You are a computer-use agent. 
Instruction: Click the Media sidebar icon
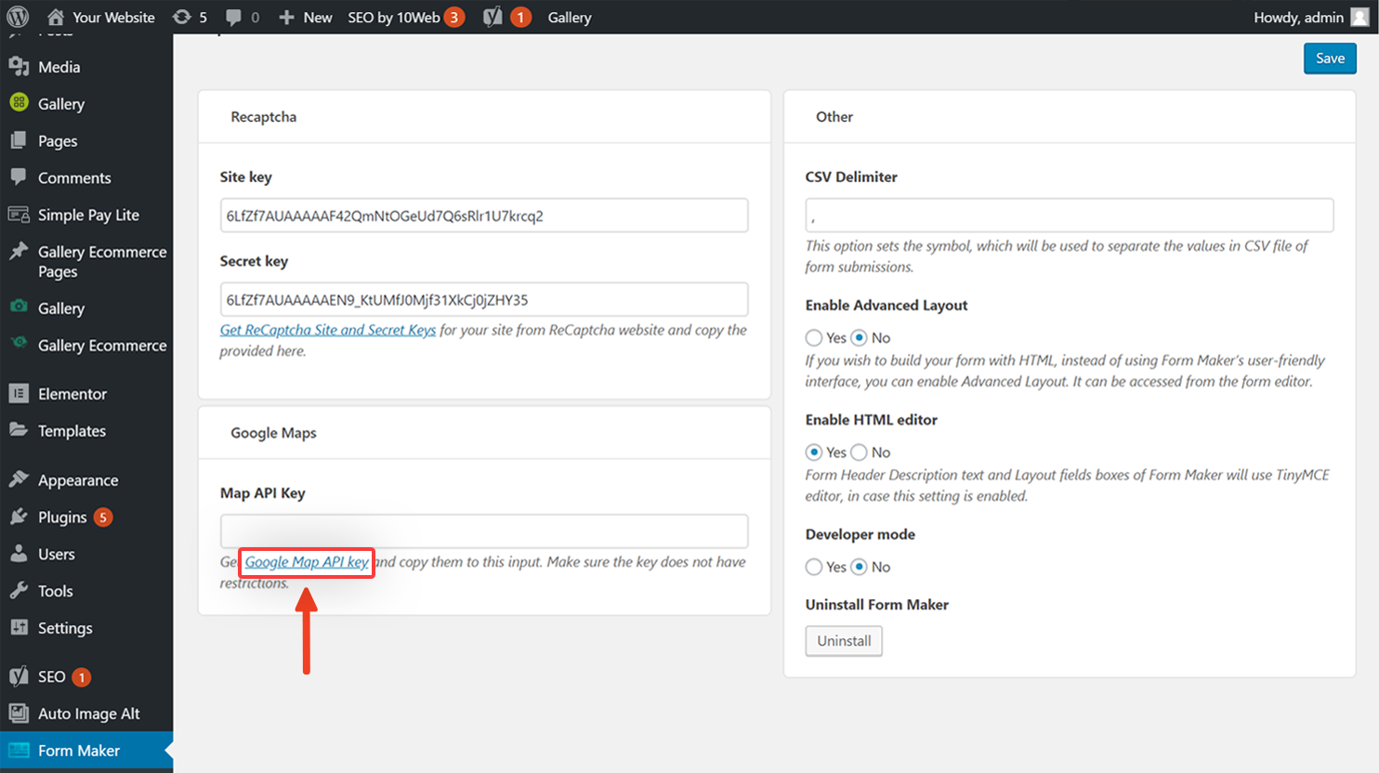(x=19, y=67)
